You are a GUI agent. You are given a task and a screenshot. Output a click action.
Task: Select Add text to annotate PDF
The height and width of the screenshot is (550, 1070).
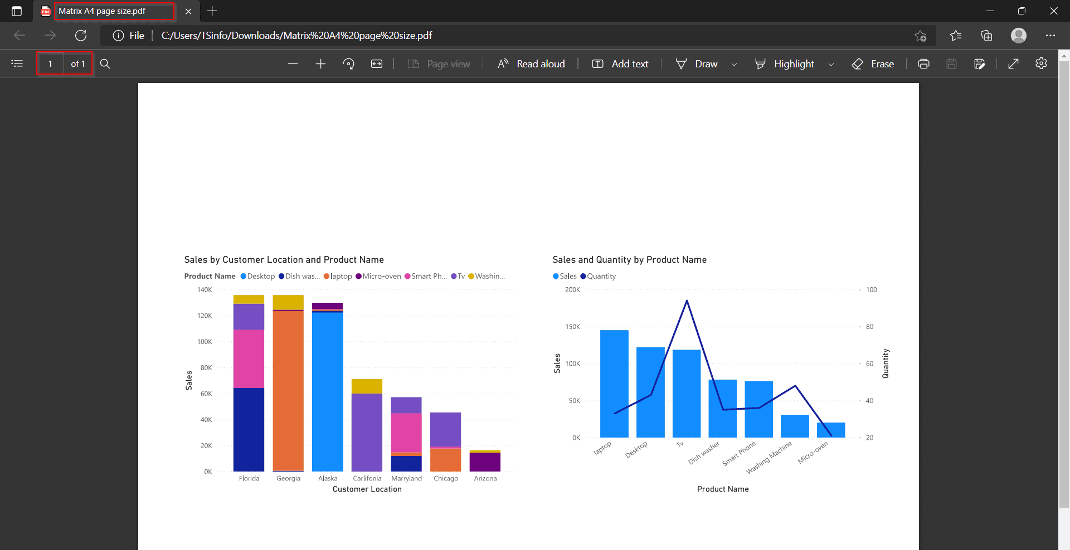620,63
